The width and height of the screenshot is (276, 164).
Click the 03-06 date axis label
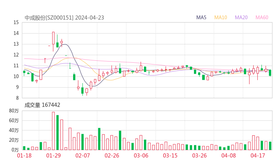click(141, 155)
